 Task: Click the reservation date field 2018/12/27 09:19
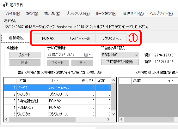pos(70,55)
